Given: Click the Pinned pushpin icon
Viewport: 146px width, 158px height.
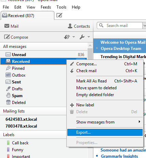Looking at the screenshot, I should click(x=8, y=68).
